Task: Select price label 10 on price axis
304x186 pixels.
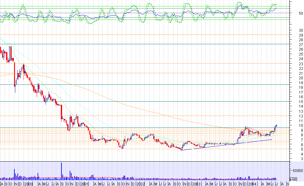Action: pos(301,126)
